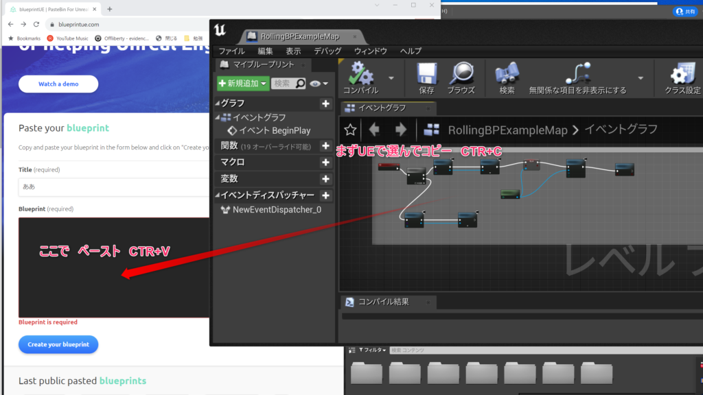Click the Create your blueprint button

(x=58, y=344)
